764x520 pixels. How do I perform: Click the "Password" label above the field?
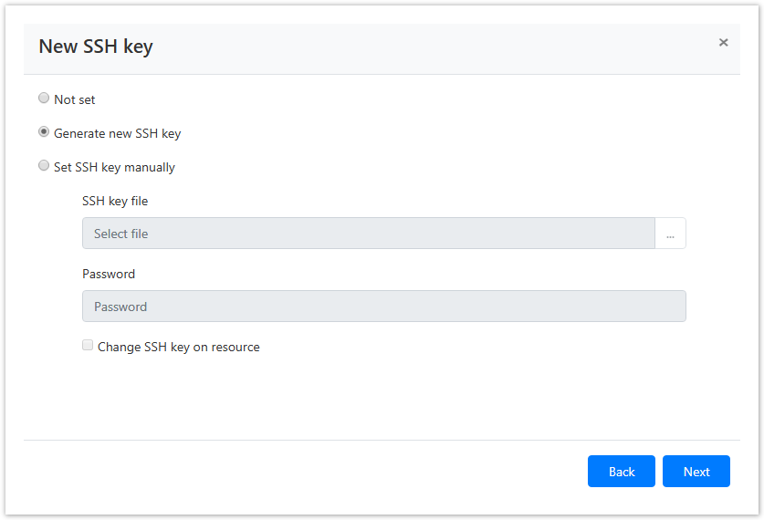pos(109,274)
